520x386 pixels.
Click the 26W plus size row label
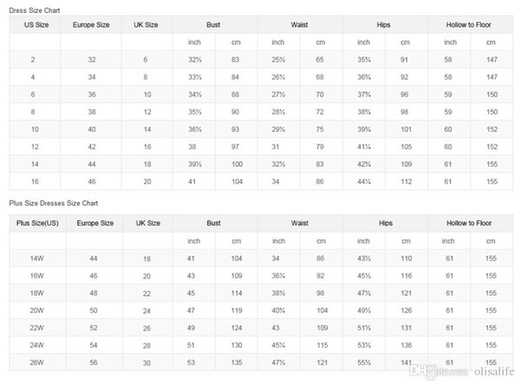36,363
